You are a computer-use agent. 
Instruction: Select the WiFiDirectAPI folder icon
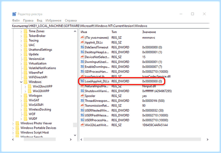coord(25,77)
